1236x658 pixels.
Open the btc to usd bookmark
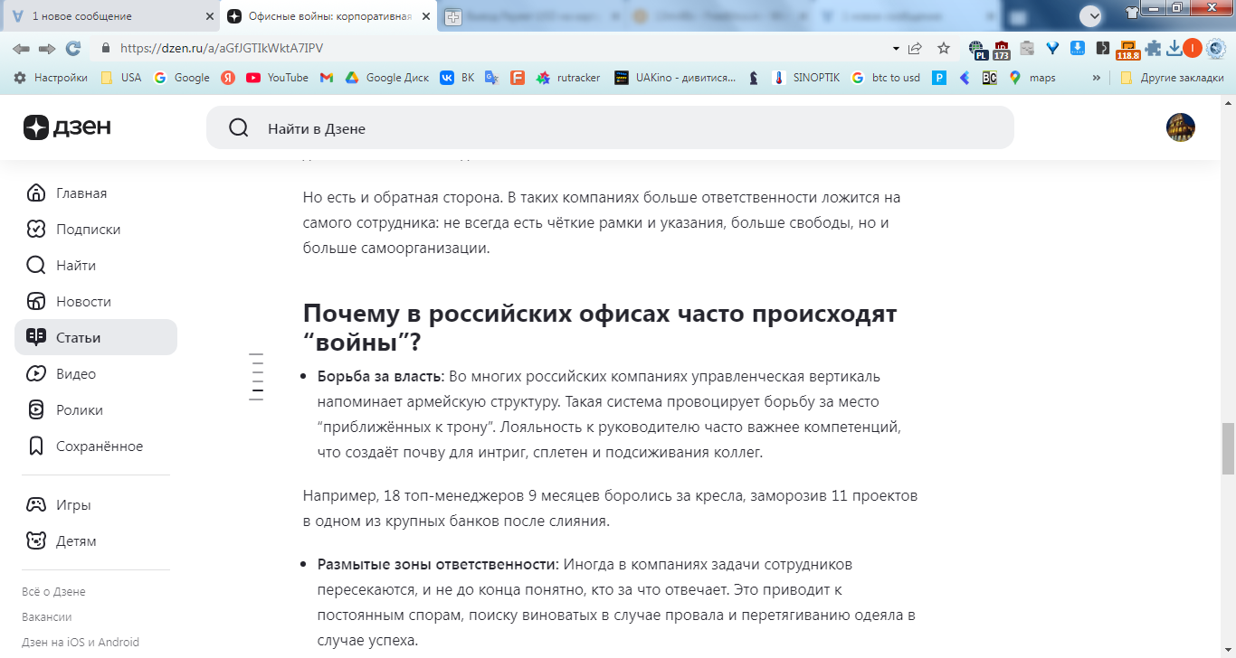(x=886, y=78)
